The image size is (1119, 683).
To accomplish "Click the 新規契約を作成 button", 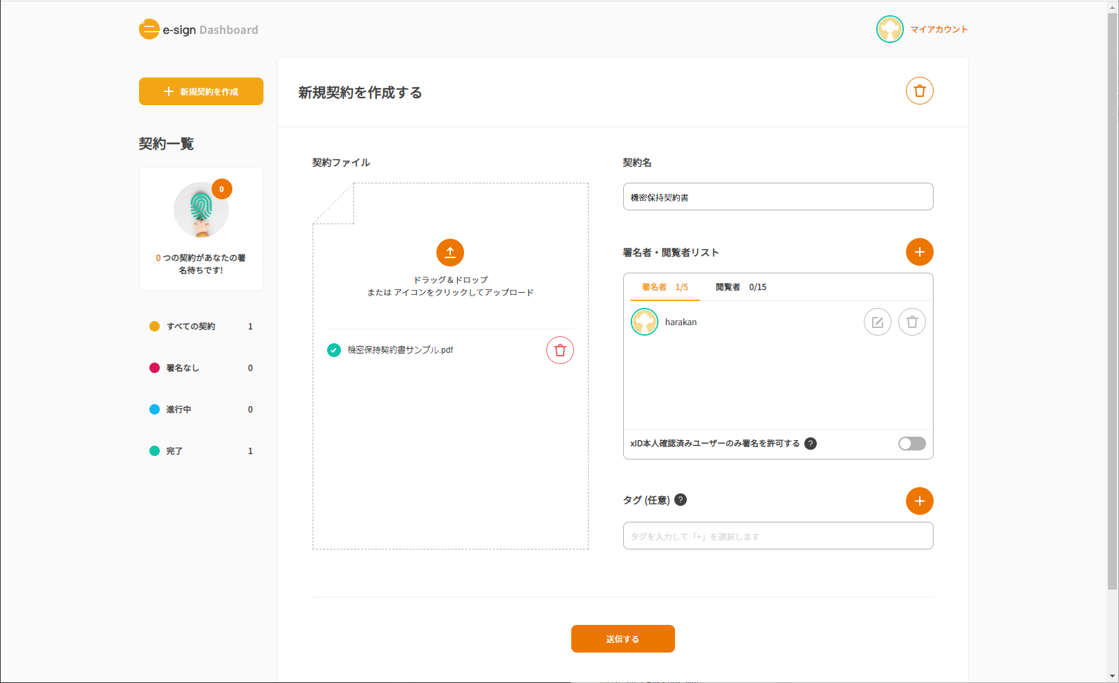I will tap(201, 91).
